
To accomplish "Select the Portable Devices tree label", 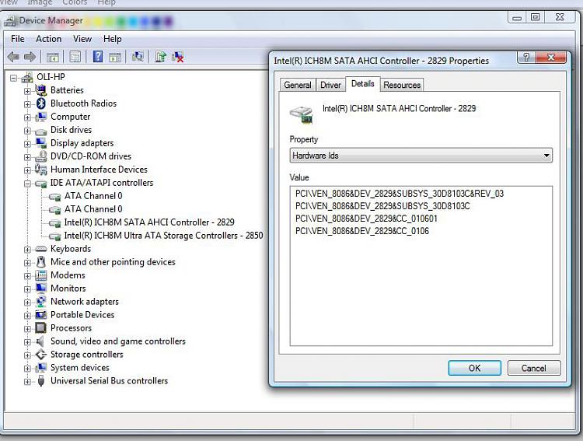I will [x=82, y=315].
